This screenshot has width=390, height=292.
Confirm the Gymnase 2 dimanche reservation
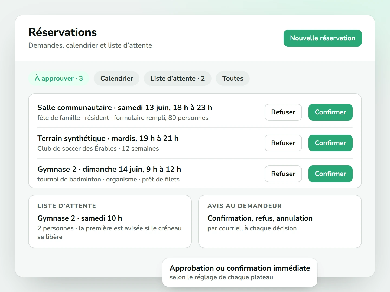(330, 174)
